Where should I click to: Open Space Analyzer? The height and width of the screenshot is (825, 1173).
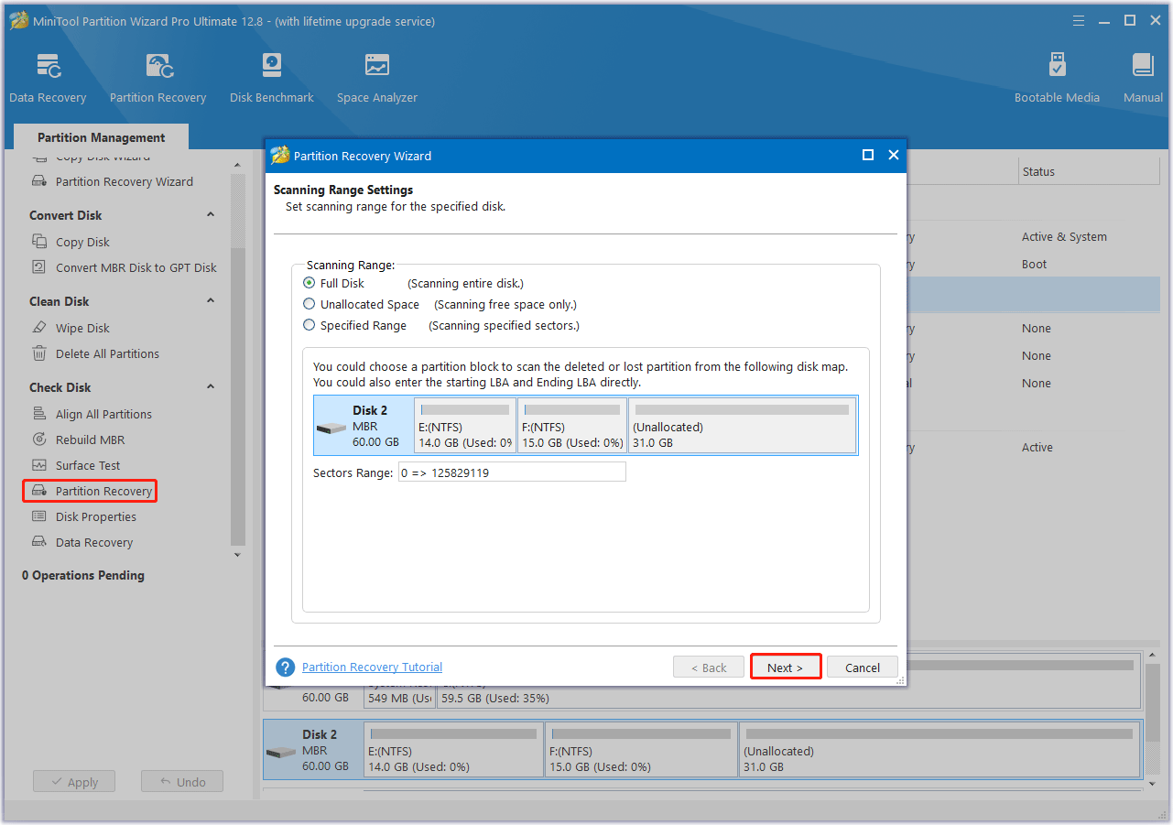376,78
